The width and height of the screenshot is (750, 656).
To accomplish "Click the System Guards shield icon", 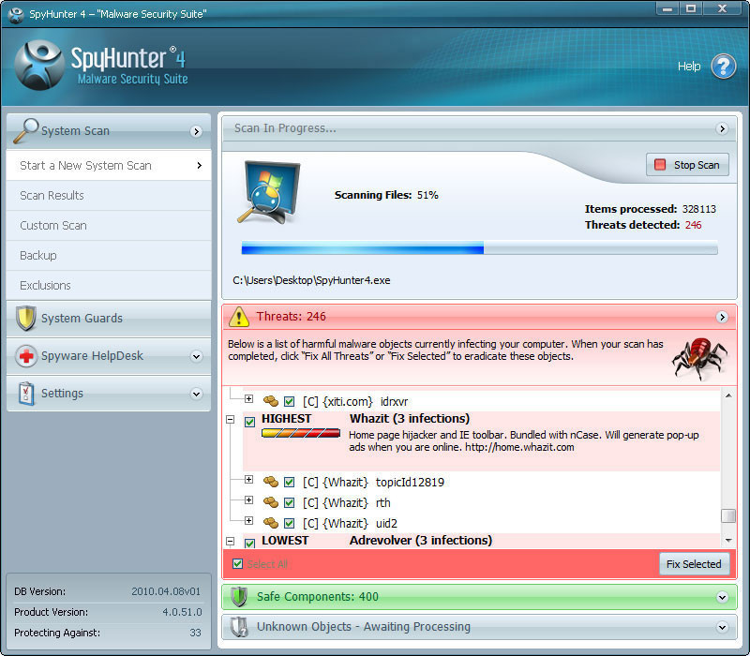I will point(26,318).
